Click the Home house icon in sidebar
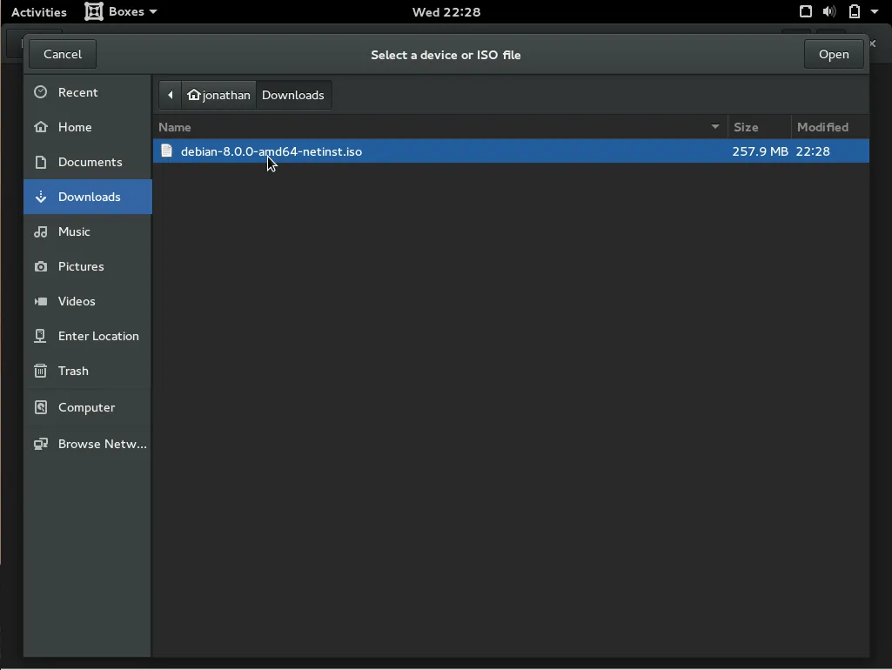This screenshot has width=892, height=670. [41, 127]
